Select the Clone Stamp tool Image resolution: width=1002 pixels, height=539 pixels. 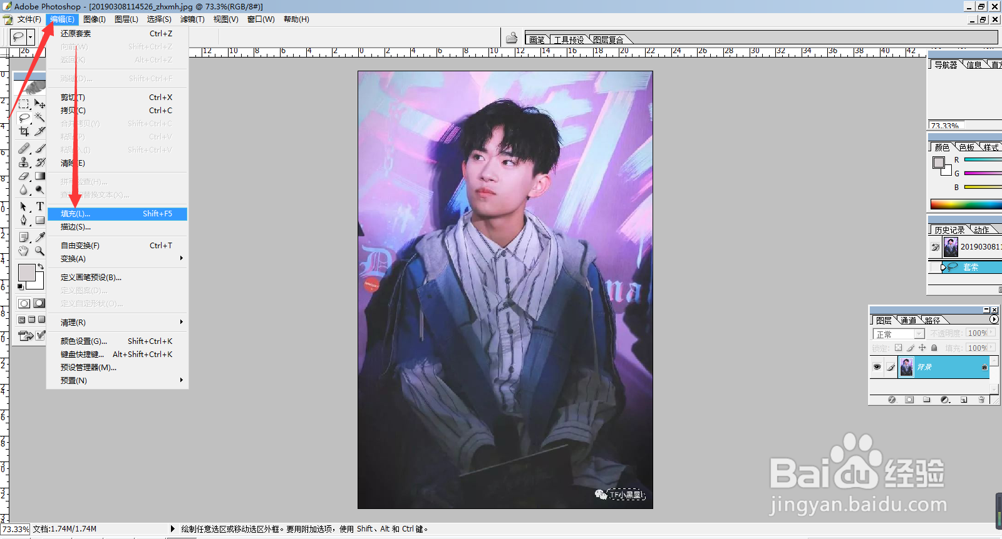(x=24, y=162)
